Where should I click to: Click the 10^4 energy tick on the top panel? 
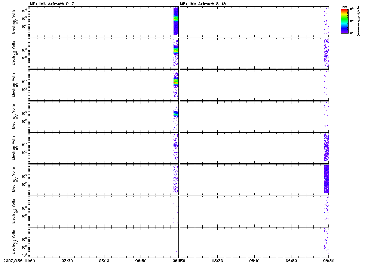click(24, 11)
